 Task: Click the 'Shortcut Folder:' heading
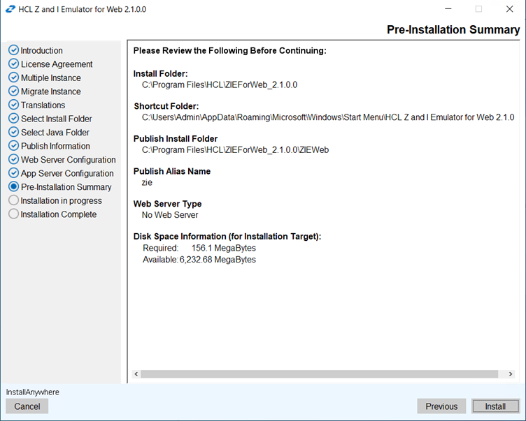point(166,106)
